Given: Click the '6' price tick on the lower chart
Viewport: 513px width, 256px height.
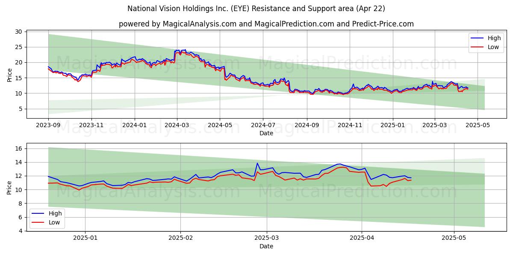Looking at the screenshot, I should click(x=21, y=217).
